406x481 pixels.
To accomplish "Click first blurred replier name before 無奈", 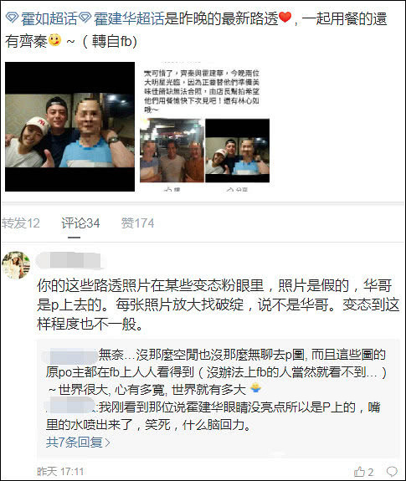I will point(70,356).
